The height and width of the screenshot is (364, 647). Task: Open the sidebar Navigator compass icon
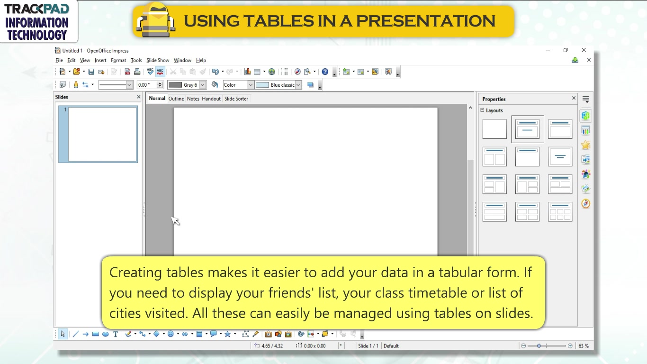586,204
